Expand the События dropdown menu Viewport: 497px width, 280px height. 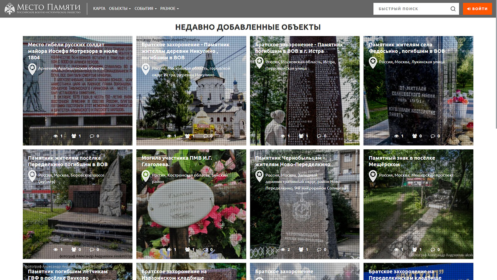(x=145, y=9)
